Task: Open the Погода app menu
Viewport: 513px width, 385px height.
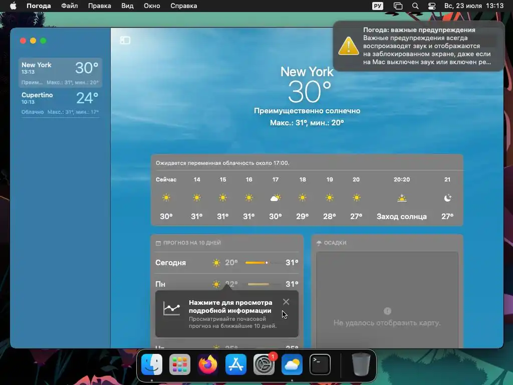Action: click(x=39, y=6)
